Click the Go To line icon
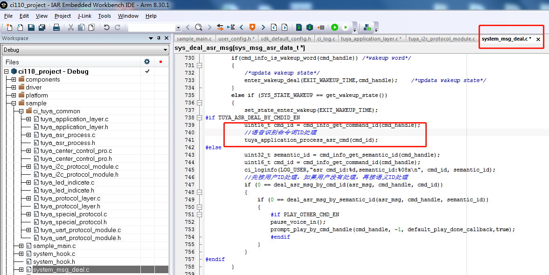The image size is (549, 275). click(x=231, y=27)
